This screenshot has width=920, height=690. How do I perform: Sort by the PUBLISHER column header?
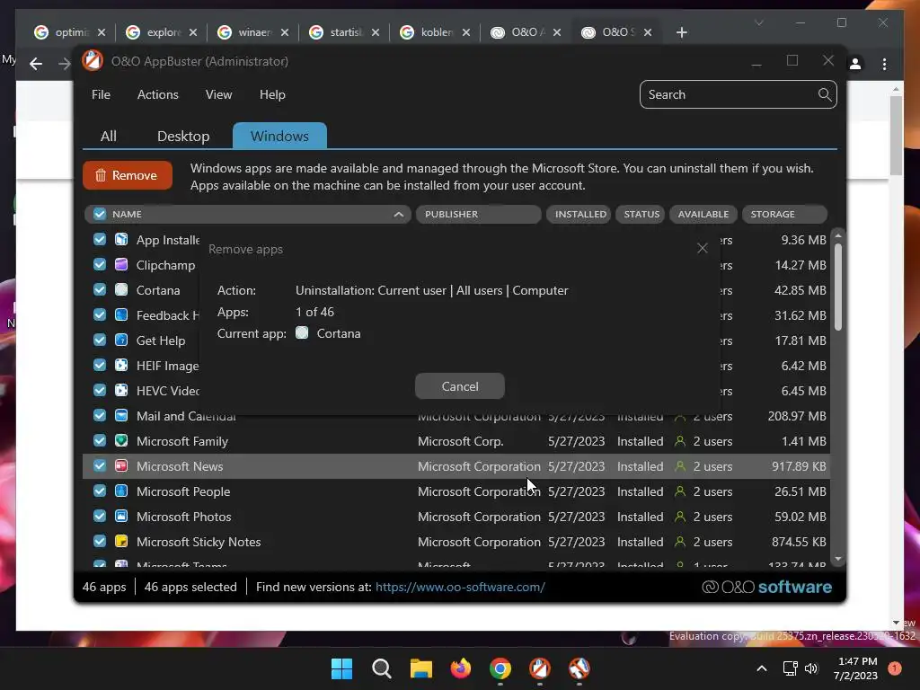click(478, 214)
